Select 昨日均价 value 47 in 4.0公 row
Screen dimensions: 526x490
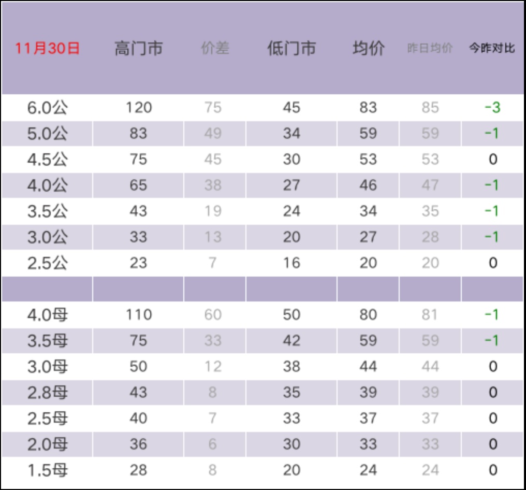(430, 185)
